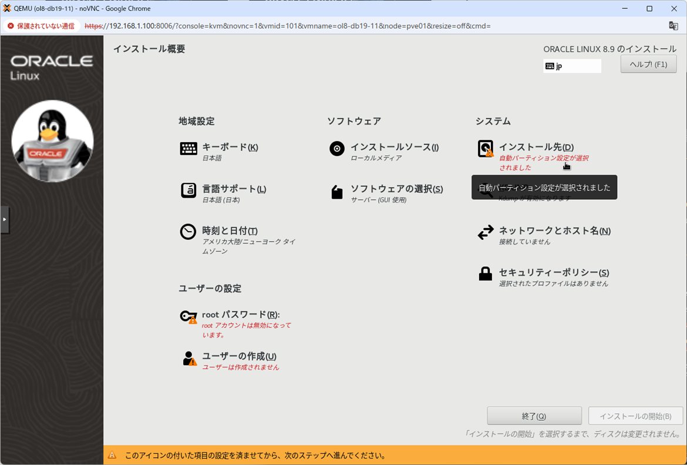
Task: Open ネットワークとホスト名(N) settings link
Action: pyautogui.click(x=555, y=231)
